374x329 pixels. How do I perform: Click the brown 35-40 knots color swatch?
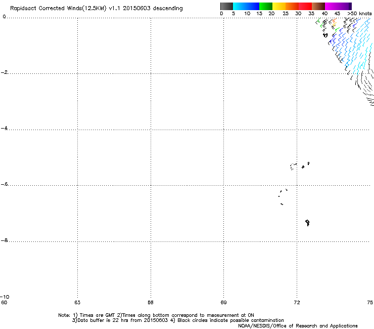[x=318, y=6]
